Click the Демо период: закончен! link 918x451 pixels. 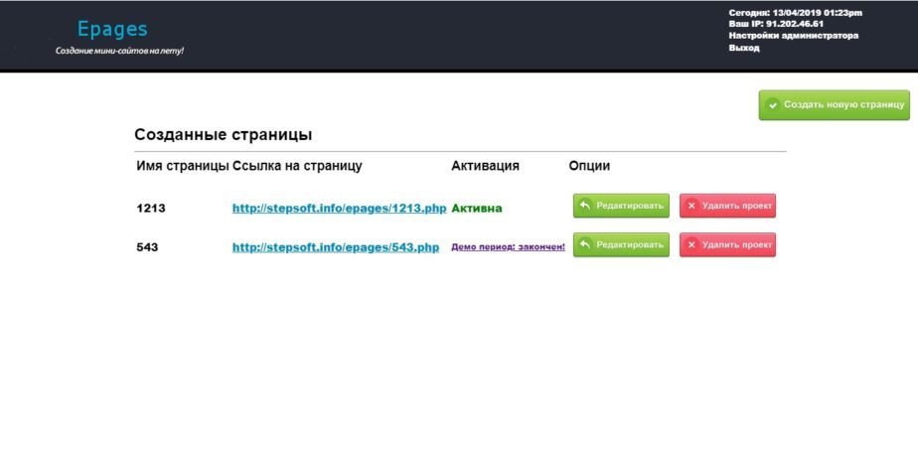point(509,247)
